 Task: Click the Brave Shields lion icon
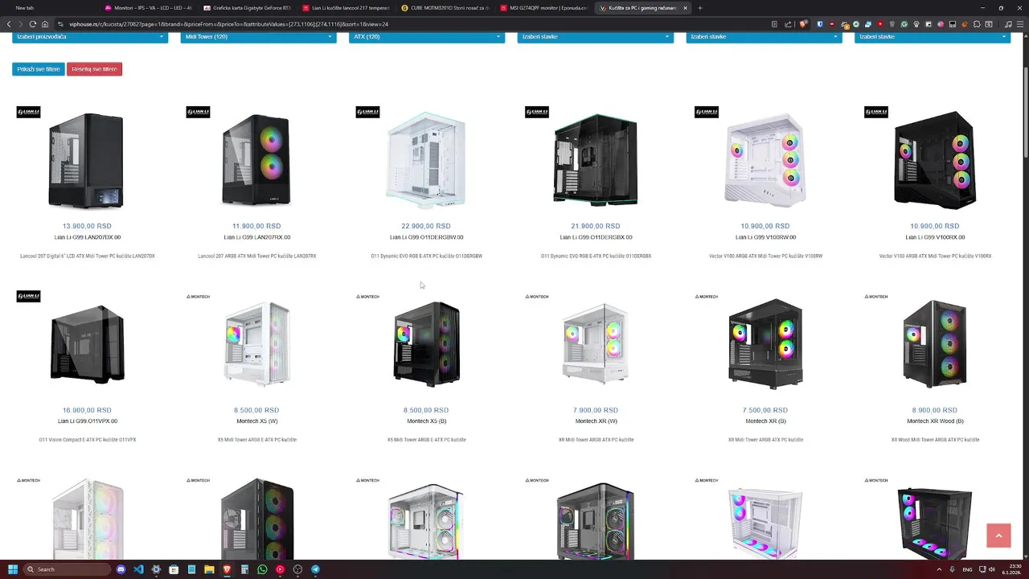pos(802,24)
